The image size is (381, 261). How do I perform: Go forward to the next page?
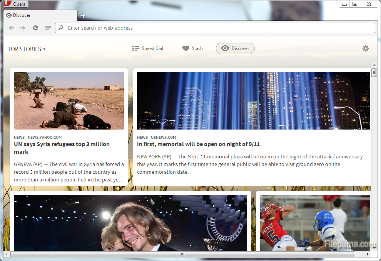point(23,28)
